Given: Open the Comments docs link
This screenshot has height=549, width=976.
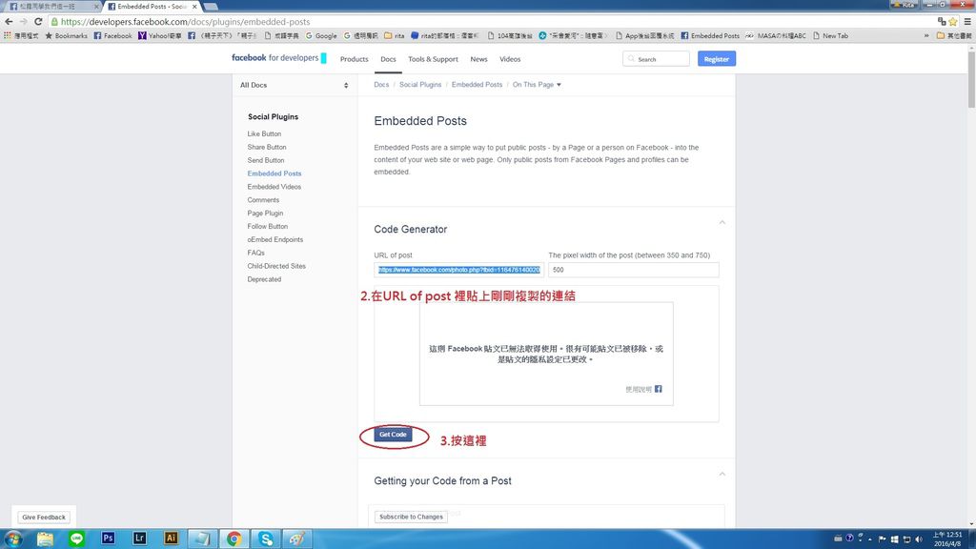Looking at the screenshot, I should click(x=263, y=200).
